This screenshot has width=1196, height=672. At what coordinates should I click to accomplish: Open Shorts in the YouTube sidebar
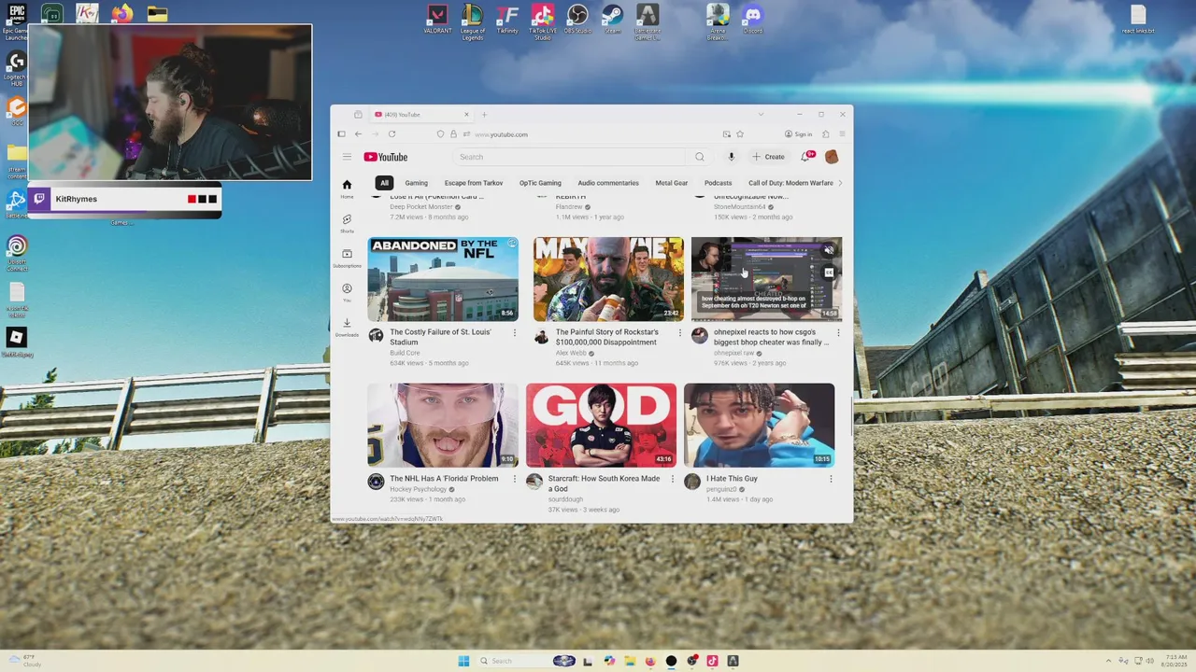pyautogui.click(x=347, y=223)
